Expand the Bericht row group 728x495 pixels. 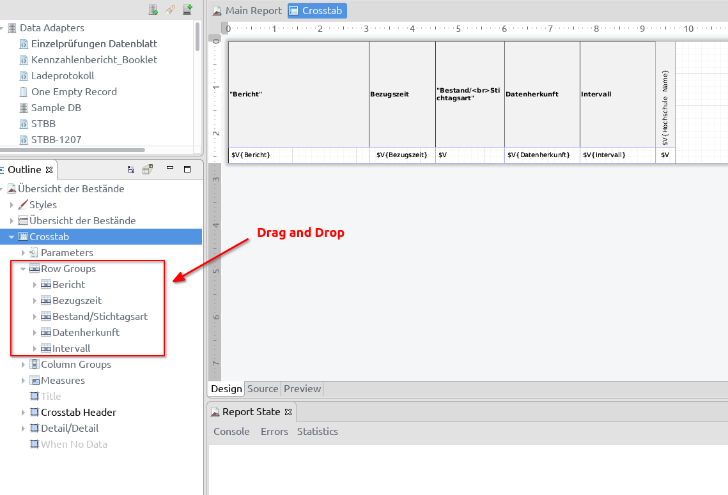point(35,285)
